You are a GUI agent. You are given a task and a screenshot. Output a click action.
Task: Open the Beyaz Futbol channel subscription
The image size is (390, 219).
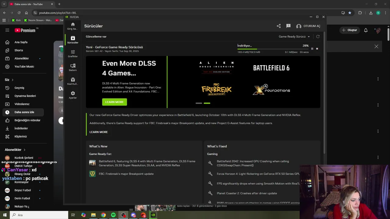click(x=23, y=190)
